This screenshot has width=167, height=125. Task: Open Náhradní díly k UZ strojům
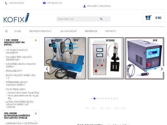[x=22, y=123]
